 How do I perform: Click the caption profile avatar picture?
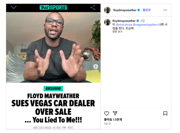(107, 22)
